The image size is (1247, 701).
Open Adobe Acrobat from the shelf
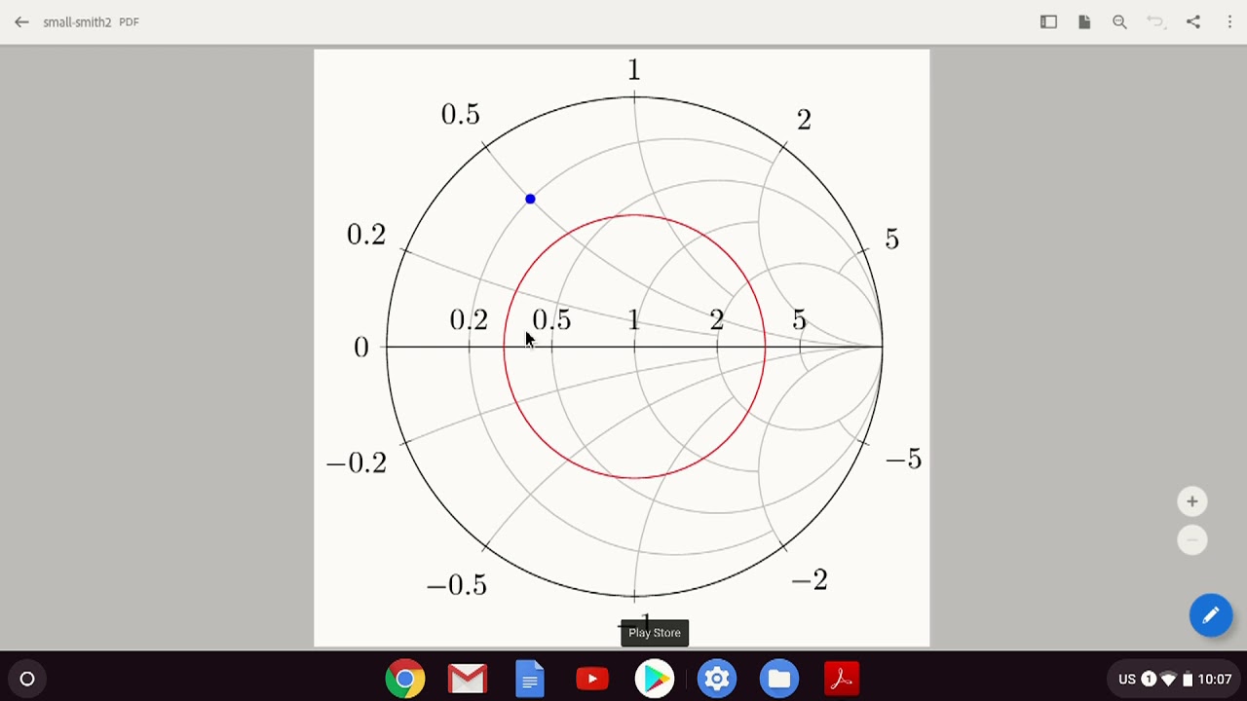click(x=842, y=679)
